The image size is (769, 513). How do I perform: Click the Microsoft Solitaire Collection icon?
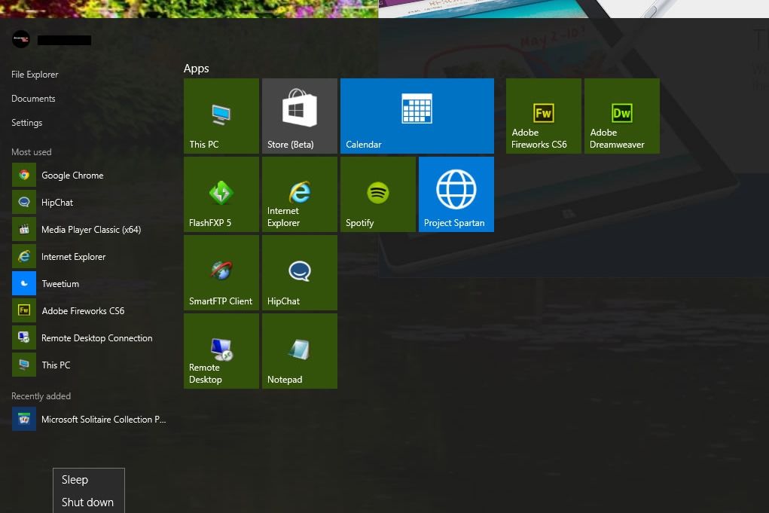point(24,420)
